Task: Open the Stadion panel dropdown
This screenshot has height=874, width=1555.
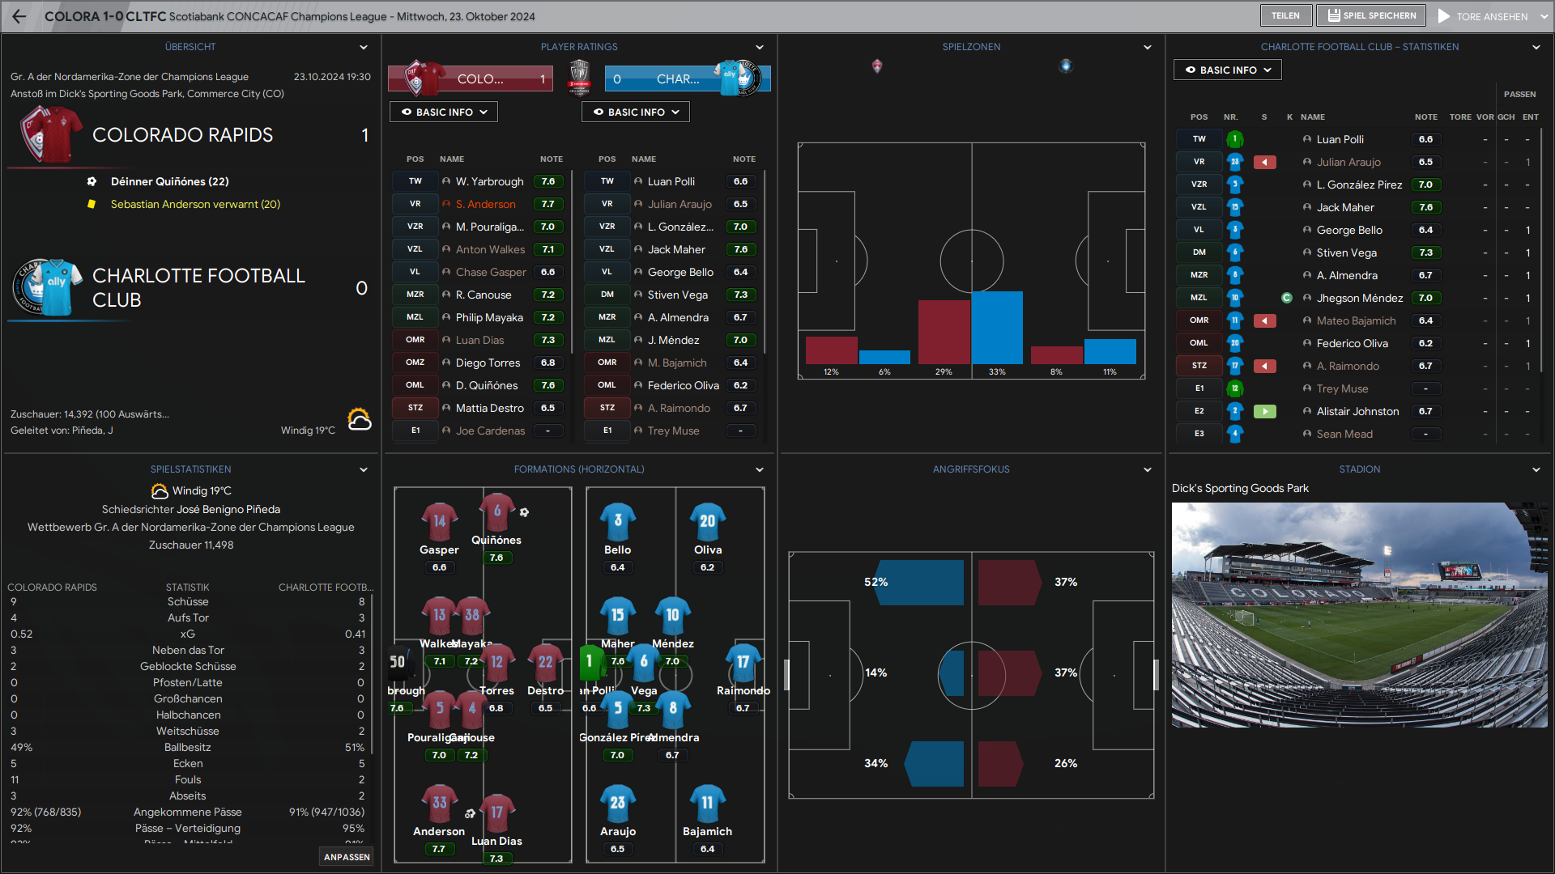Action: 1536,470
